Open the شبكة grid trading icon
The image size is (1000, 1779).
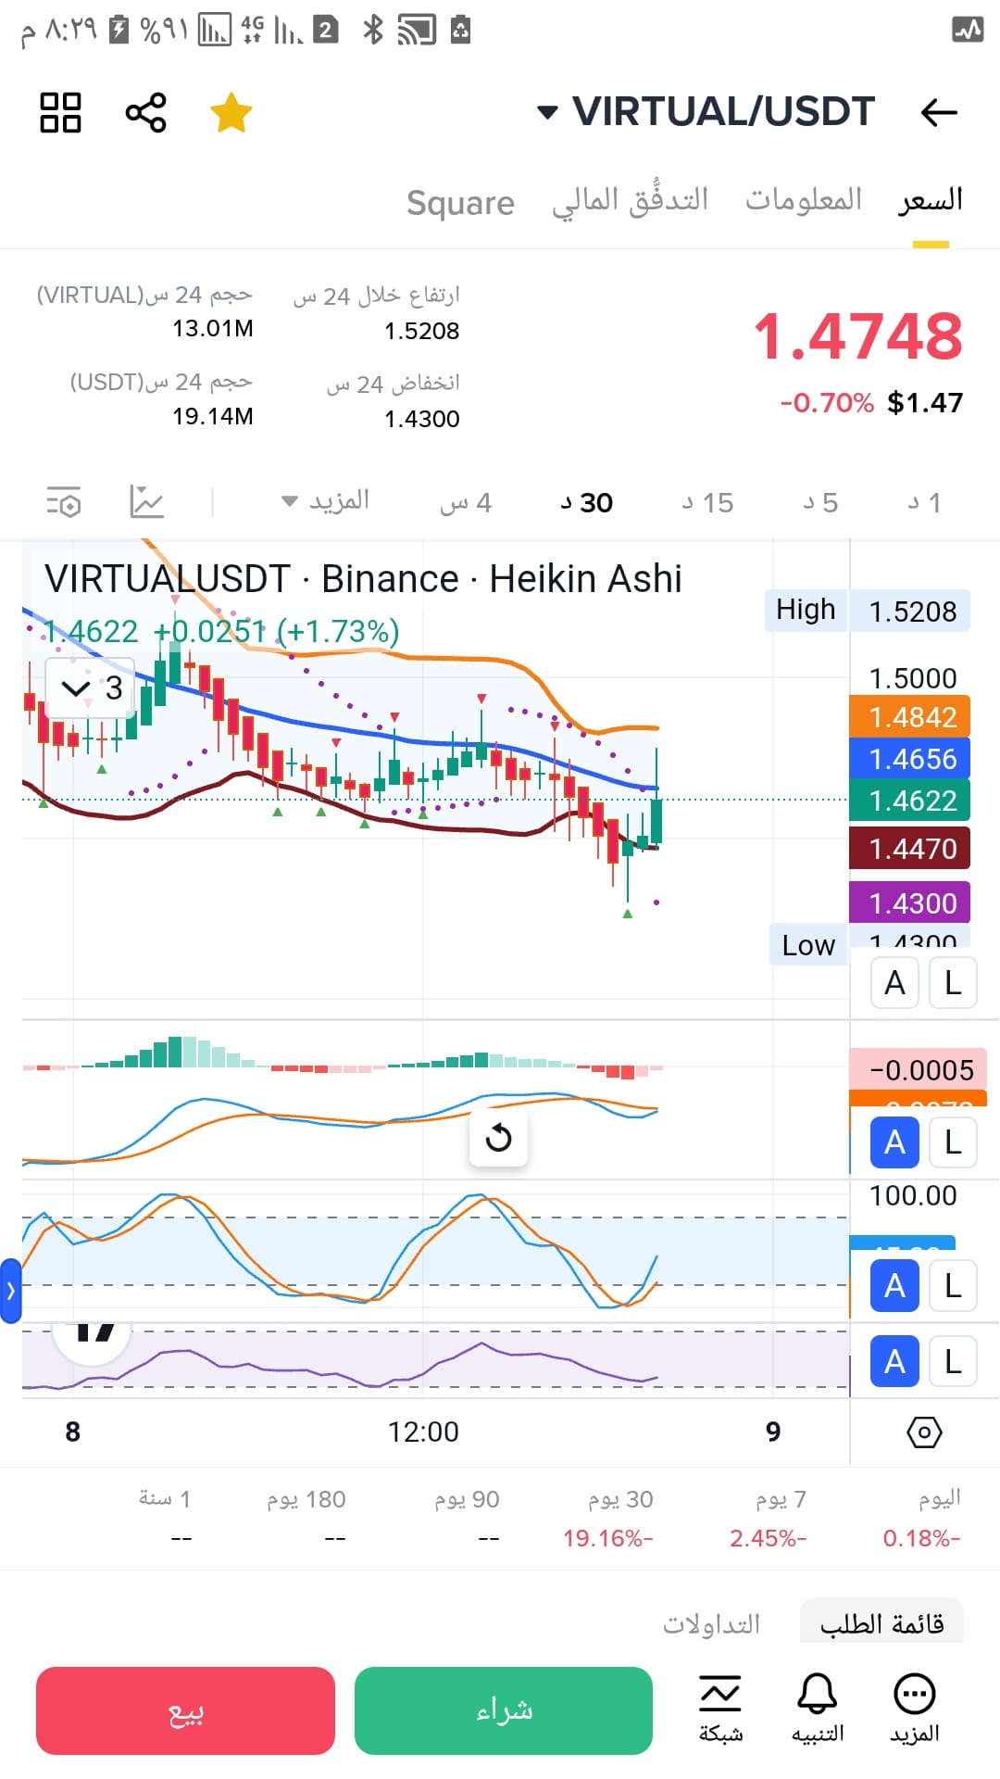(720, 1709)
